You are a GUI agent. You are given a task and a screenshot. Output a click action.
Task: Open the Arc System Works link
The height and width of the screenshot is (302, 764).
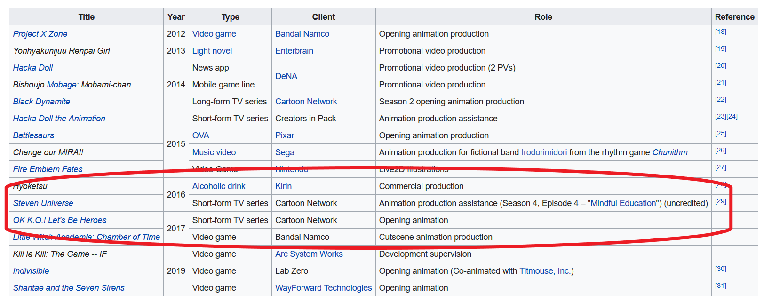tap(309, 254)
